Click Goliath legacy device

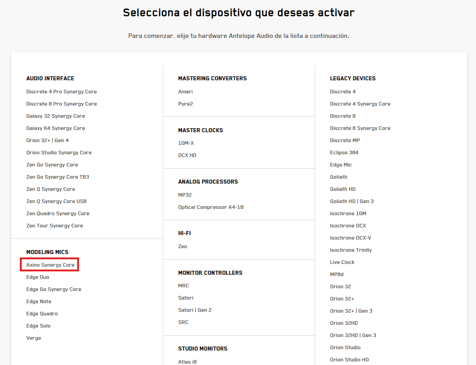(339, 177)
